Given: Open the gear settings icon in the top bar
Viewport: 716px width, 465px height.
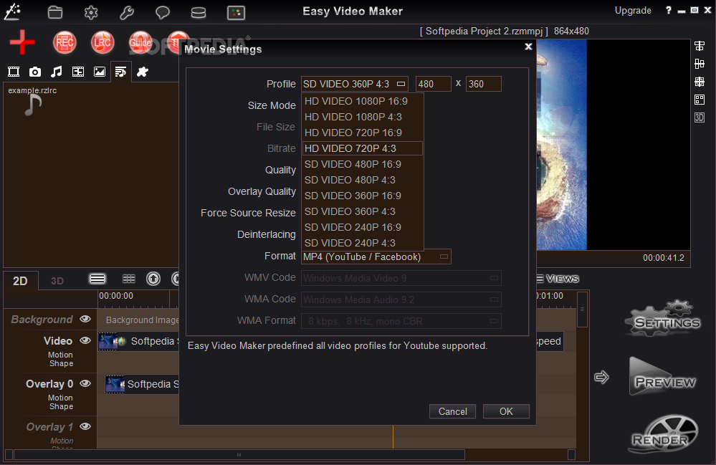Looking at the screenshot, I should coord(91,12).
